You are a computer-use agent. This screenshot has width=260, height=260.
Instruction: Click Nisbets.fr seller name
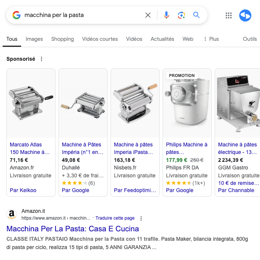pyautogui.click(x=125, y=168)
